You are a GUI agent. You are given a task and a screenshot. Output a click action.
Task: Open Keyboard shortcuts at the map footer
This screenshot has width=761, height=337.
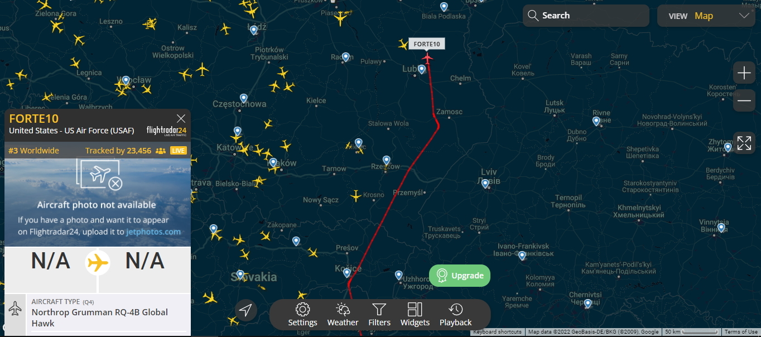[x=497, y=332]
